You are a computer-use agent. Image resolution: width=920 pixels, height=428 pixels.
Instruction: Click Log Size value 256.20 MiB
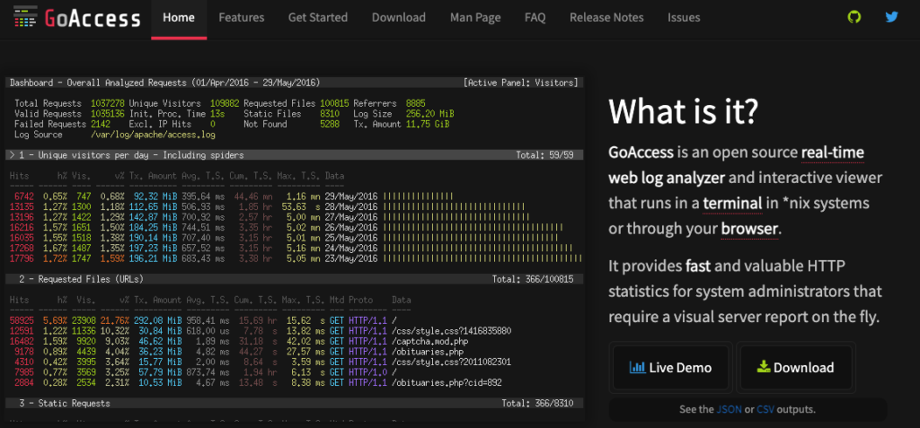coord(429,114)
